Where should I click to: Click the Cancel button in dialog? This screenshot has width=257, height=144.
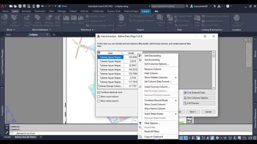coord(208,112)
